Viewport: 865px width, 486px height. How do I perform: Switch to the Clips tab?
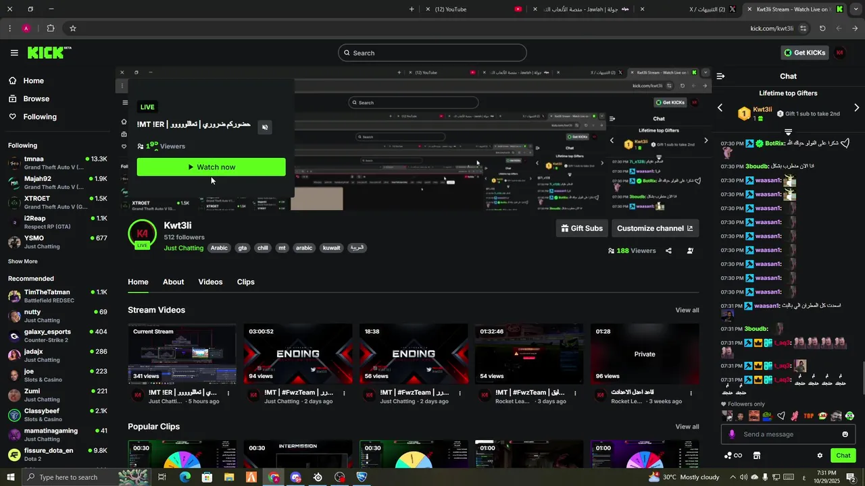pos(246,282)
